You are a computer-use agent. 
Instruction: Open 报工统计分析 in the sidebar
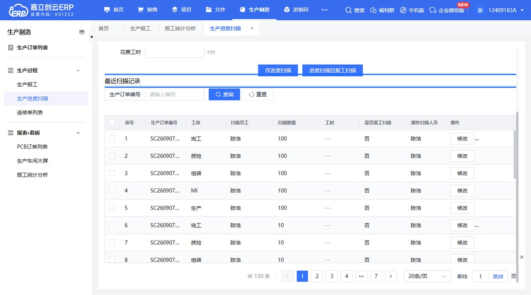pyautogui.click(x=32, y=175)
